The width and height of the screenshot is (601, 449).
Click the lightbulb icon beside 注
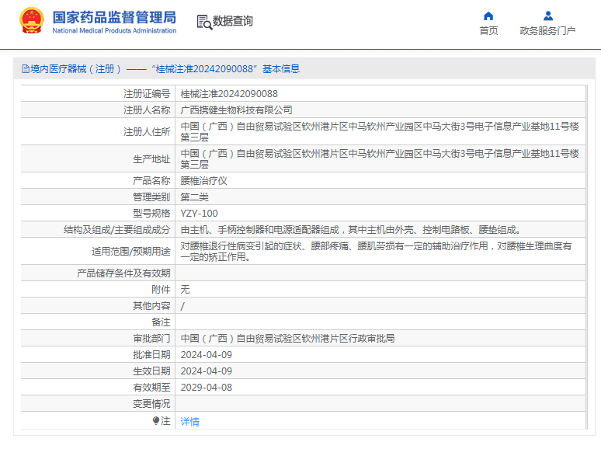(x=155, y=421)
